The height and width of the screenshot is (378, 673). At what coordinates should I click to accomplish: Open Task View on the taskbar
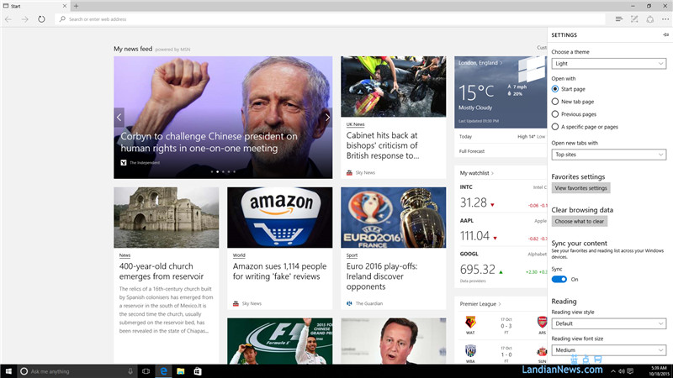point(146,371)
